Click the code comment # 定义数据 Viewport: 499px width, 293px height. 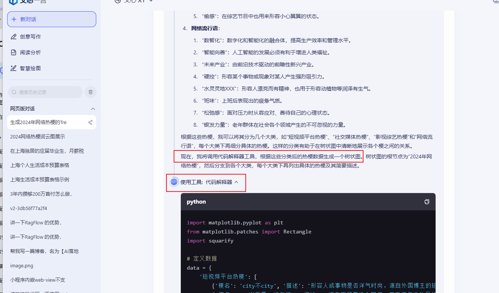tap(202, 259)
